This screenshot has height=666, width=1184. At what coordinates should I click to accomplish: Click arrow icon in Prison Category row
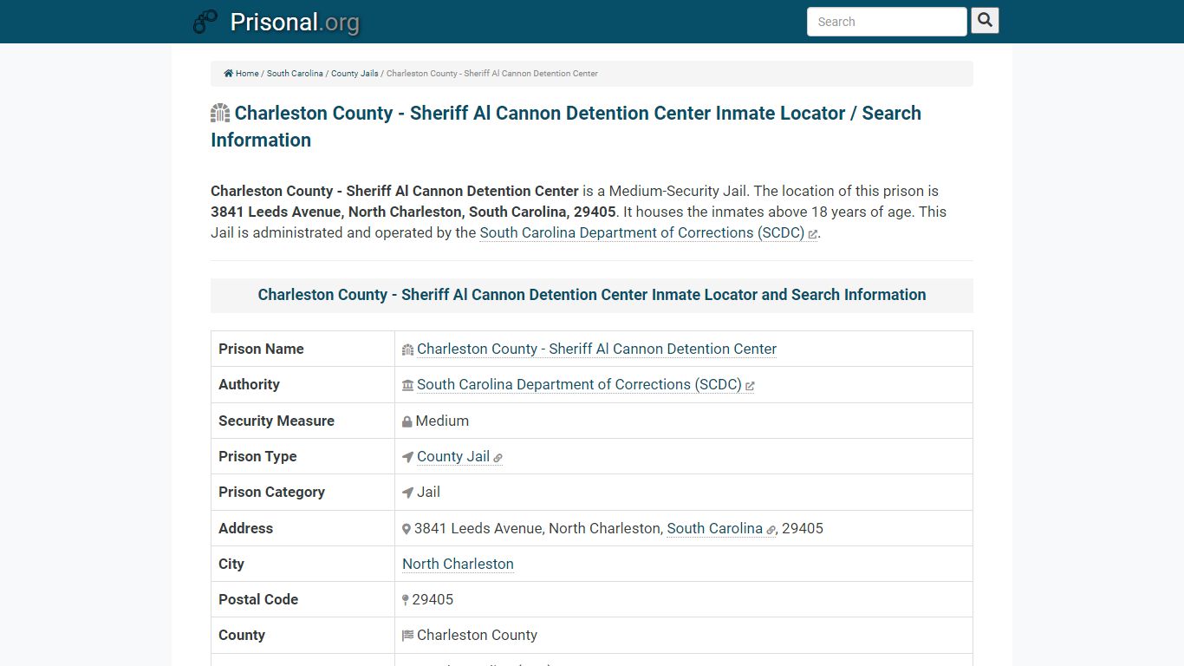[407, 493]
